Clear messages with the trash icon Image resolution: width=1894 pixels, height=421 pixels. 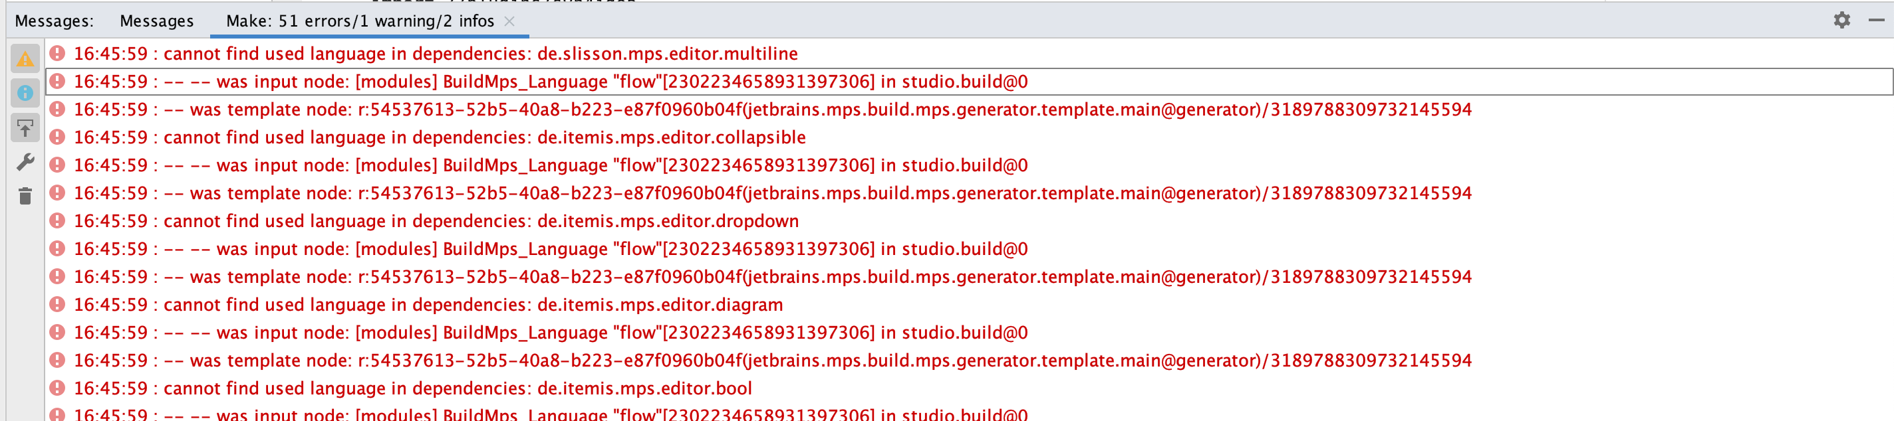[x=25, y=196]
